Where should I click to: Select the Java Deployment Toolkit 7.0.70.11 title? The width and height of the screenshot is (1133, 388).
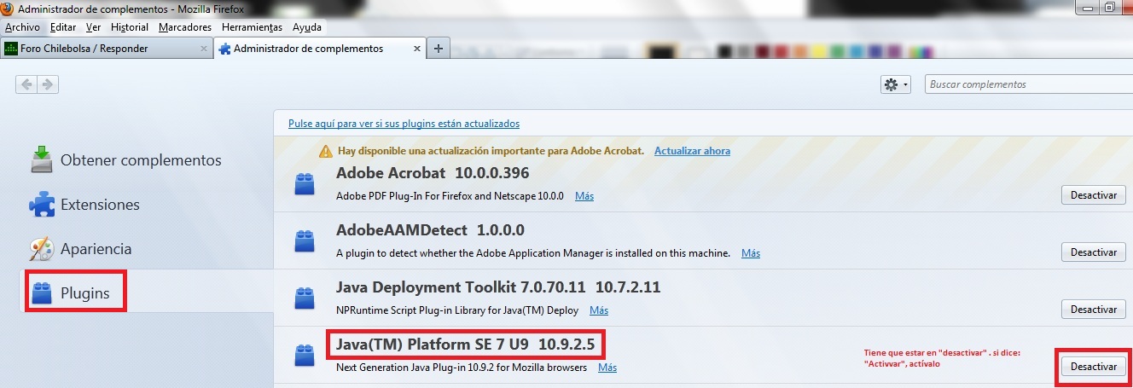(498, 287)
